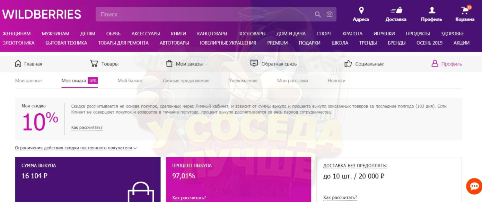482x202 pixels.
Task: Click ДОСТАВКА БЕЗ ПРЕДОПЛАТЫ heading
Action: pos(355,166)
